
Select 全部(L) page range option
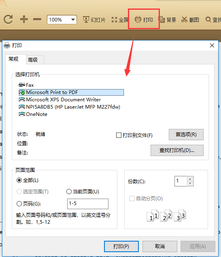(19, 180)
